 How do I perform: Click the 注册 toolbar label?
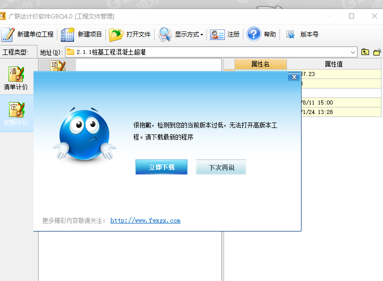(233, 34)
